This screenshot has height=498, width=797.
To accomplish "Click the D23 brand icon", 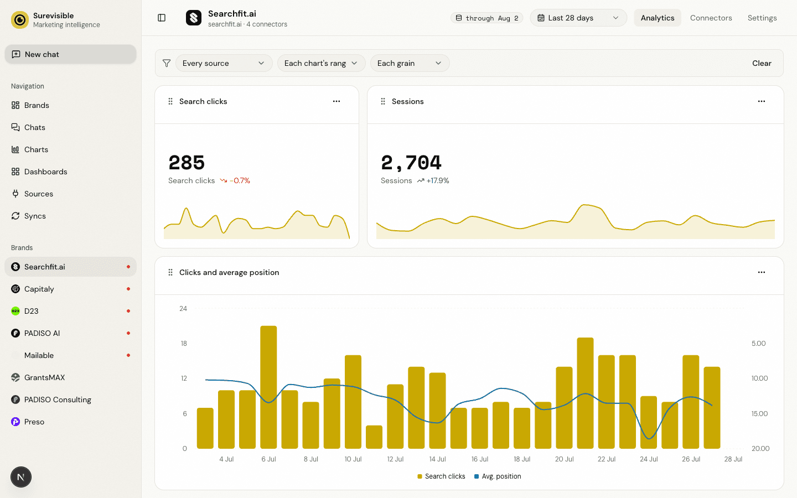I will (x=15, y=311).
